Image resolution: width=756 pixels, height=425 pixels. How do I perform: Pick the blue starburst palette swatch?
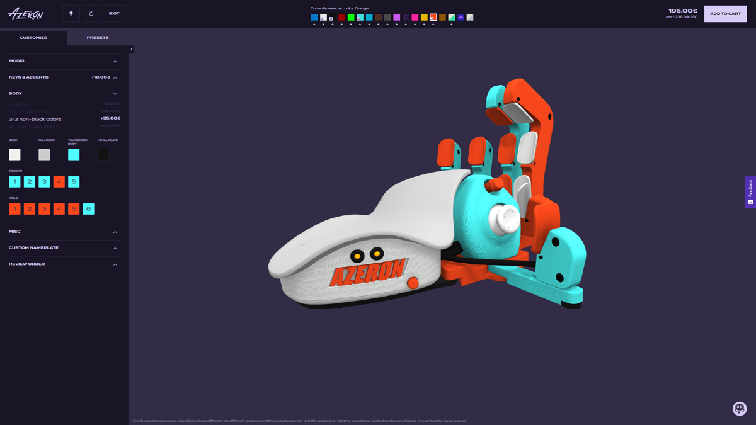461,18
